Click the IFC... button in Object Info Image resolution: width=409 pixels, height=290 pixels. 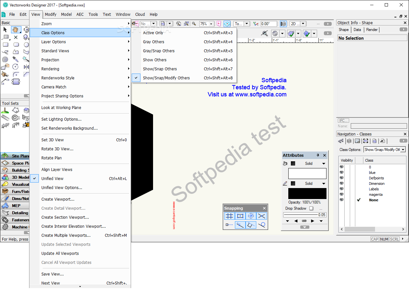(343, 121)
